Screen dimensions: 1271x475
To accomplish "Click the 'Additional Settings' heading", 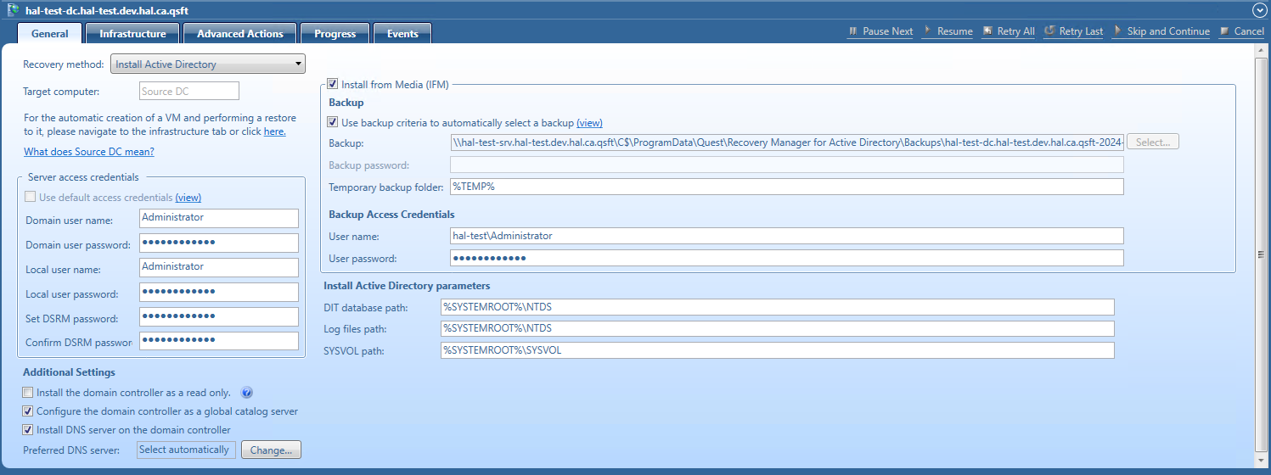I will (69, 372).
